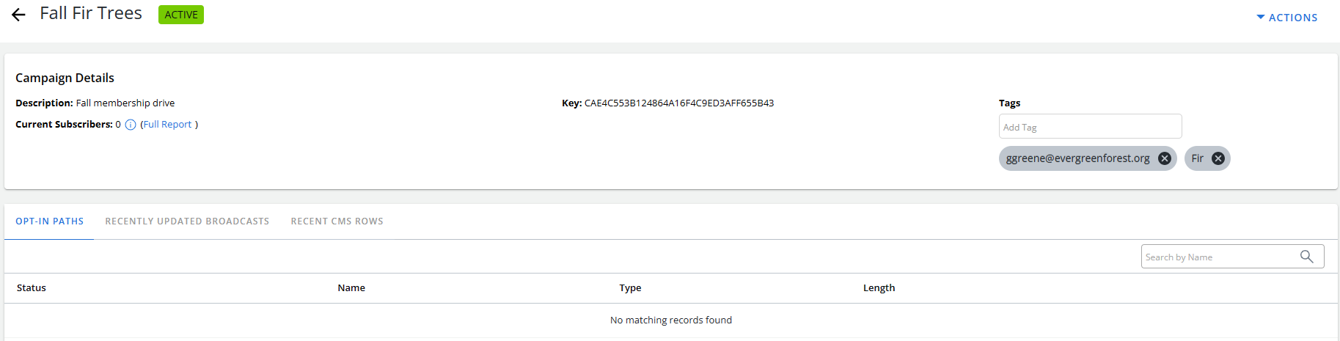The height and width of the screenshot is (341, 1340).
Task: Open the ACTIONS dropdown menu
Action: 1287,18
